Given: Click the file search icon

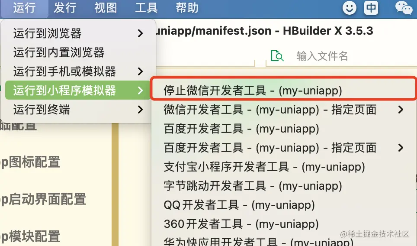Looking at the screenshot, I should coord(277,55).
